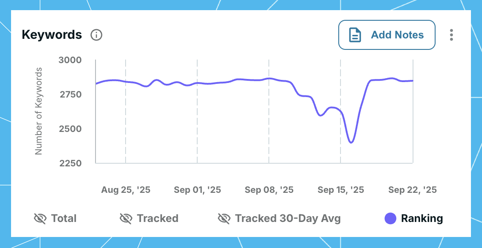Click the Add Notes text label
The image size is (482, 248).
pos(397,35)
